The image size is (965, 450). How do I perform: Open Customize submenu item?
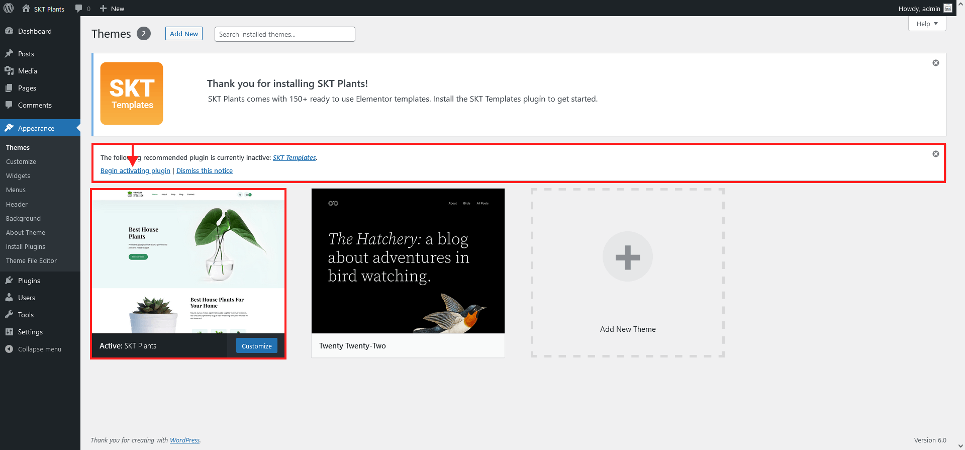pos(21,161)
